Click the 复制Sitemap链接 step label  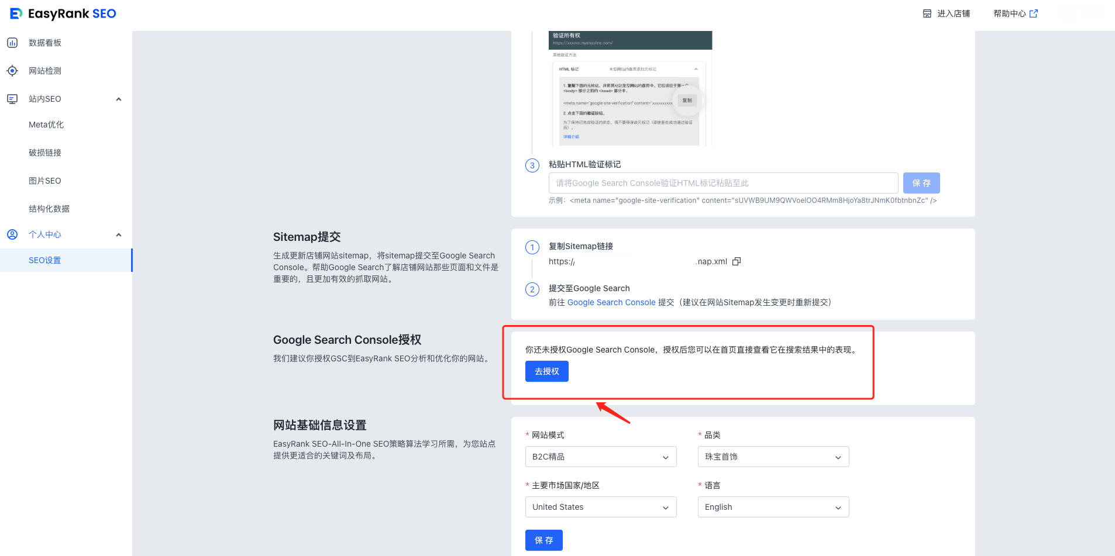coord(581,246)
